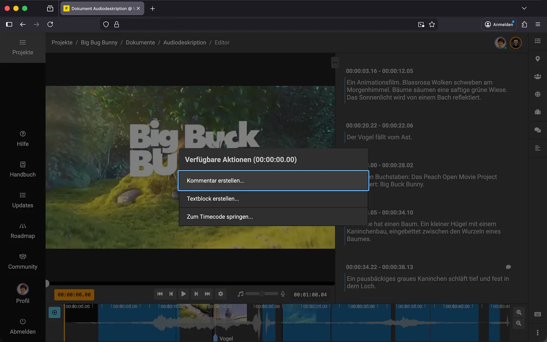Image resolution: width=547 pixels, height=342 pixels.
Task: Open the Handbuch page
Action: click(x=23, y=169)
